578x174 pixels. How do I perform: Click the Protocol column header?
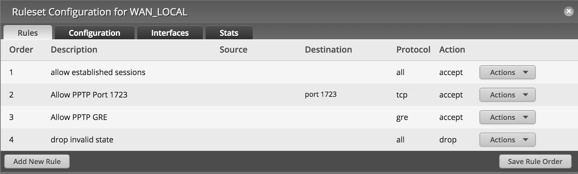[413, 49]
